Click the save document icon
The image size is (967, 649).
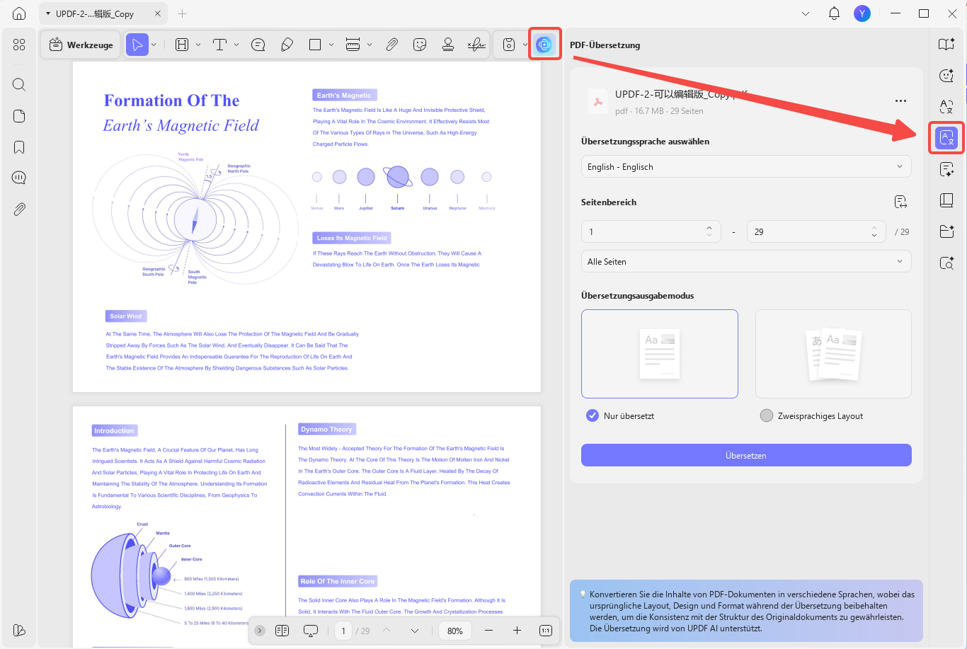point(508,45)
